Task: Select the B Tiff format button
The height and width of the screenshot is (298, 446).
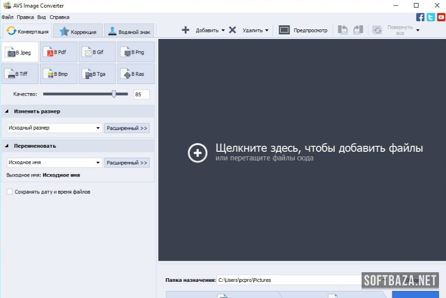Action: tap(20, 74)
